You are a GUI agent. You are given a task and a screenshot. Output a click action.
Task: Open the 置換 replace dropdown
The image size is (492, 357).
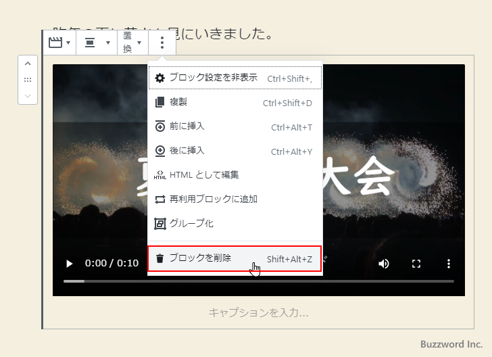tap(132, 43)
